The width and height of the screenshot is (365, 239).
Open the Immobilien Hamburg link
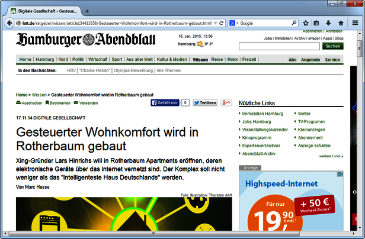coord(262,113)
